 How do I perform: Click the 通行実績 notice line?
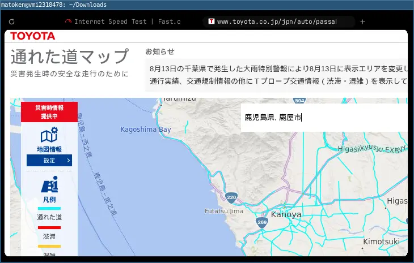click(278, 81)
